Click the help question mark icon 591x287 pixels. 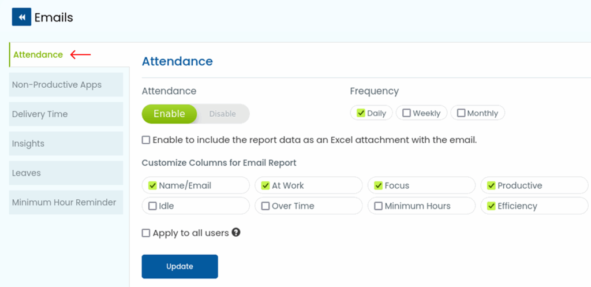click(x=236, y=233)
